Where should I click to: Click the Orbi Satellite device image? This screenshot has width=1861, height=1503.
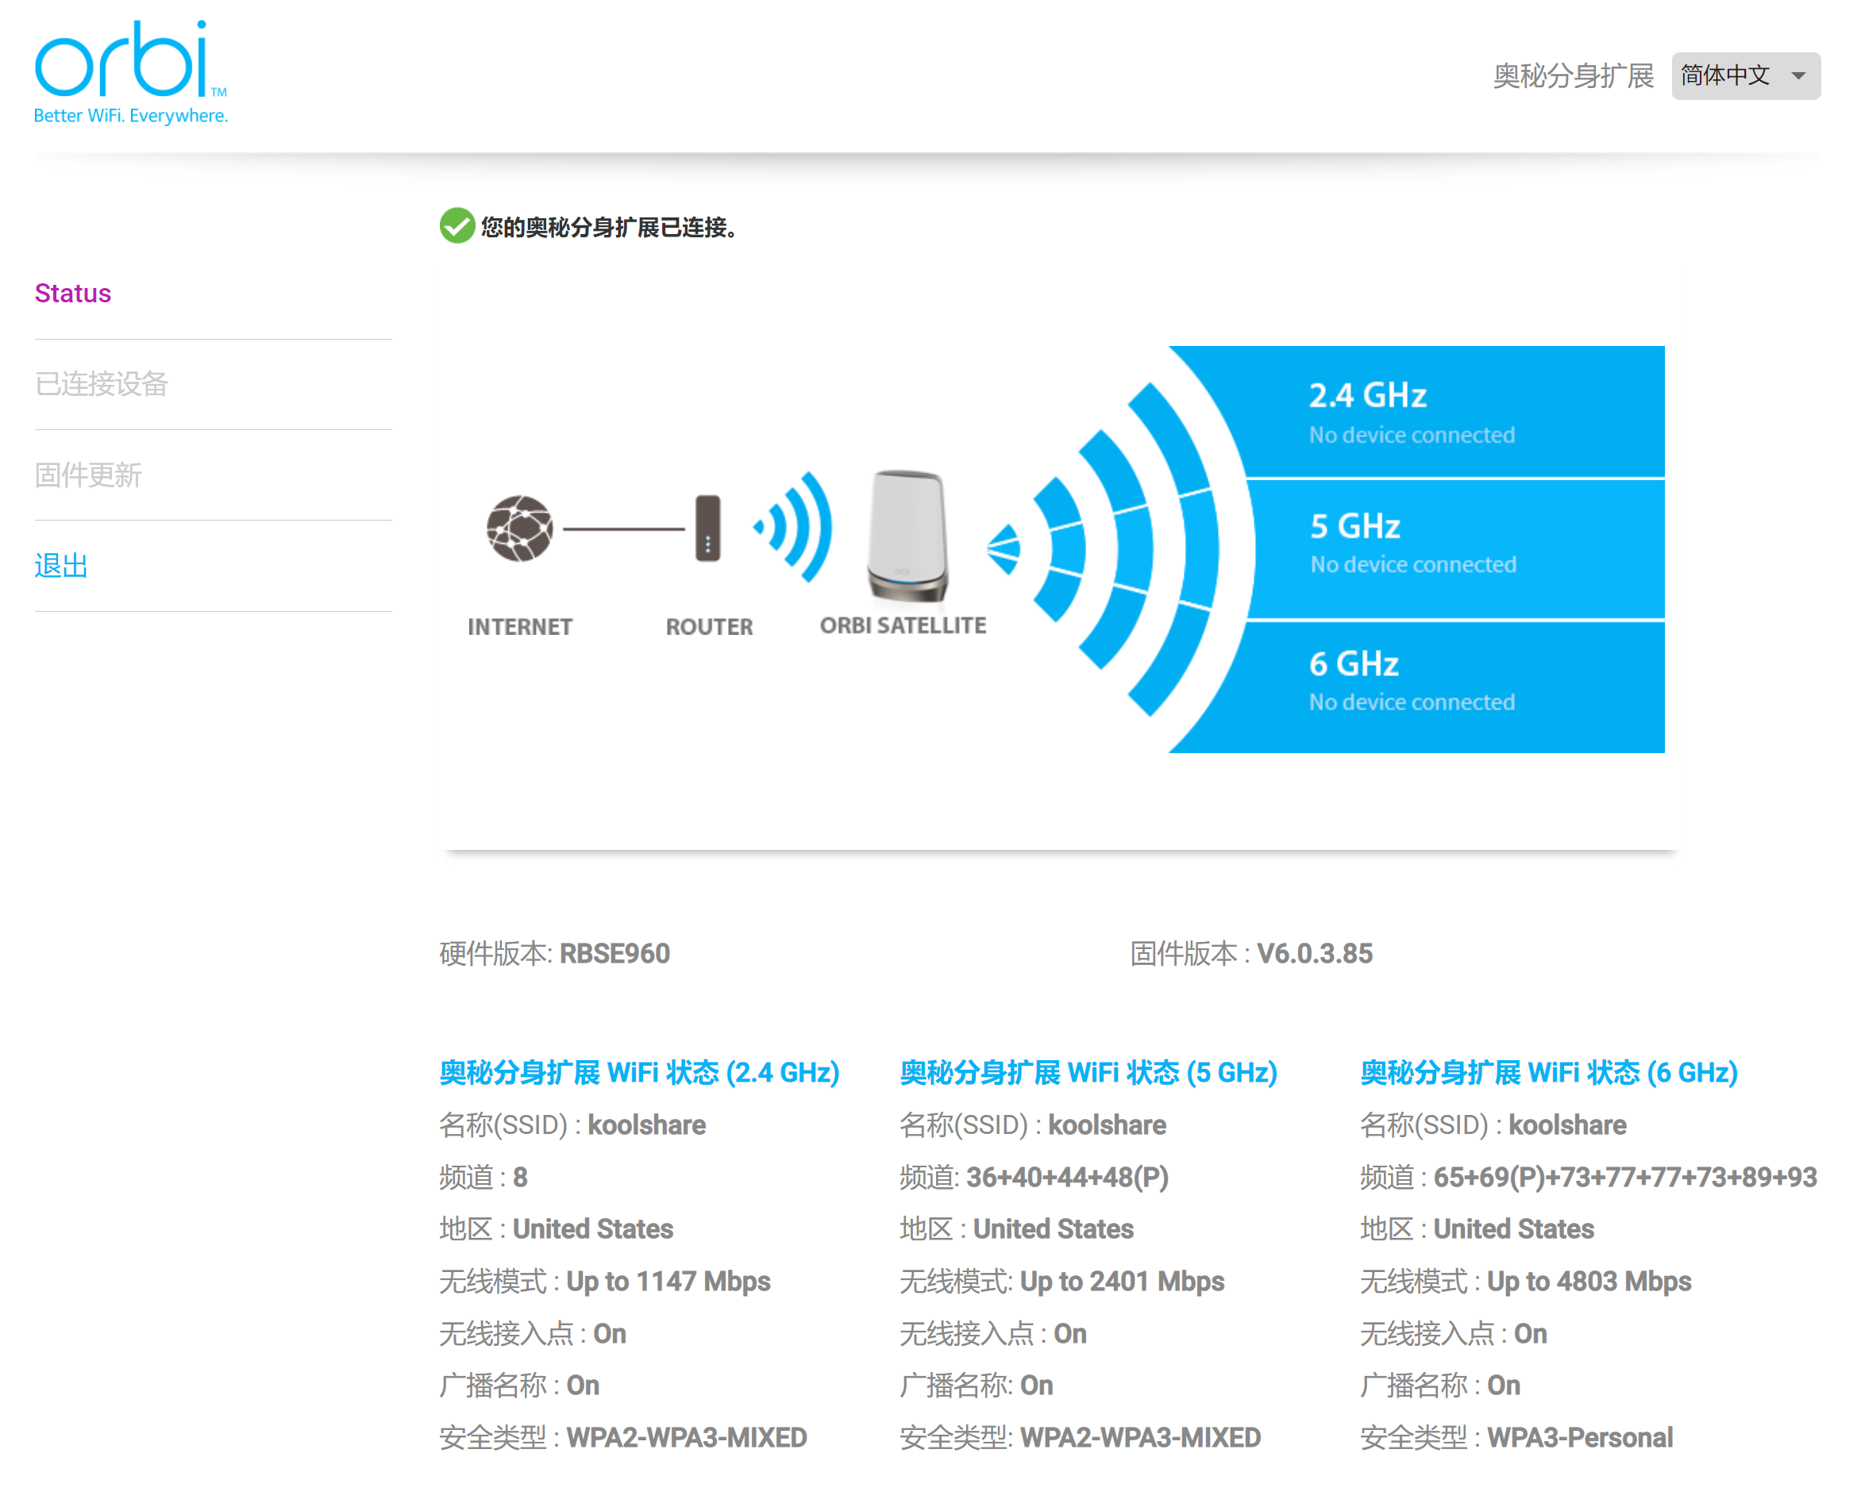tap(906, 535)
